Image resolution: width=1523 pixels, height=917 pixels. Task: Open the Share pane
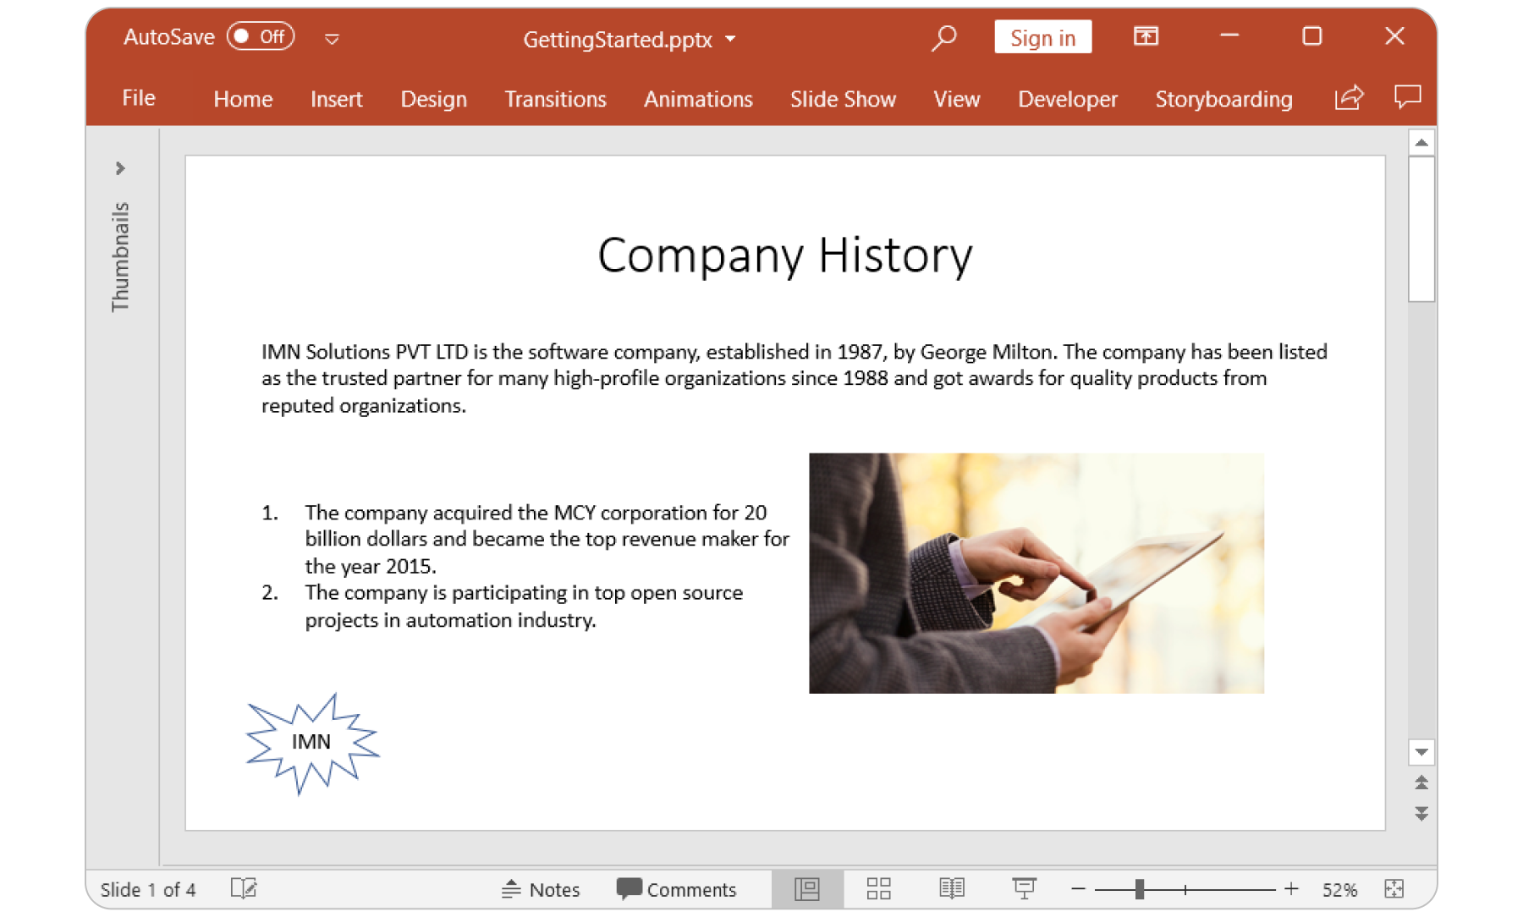1349,98
